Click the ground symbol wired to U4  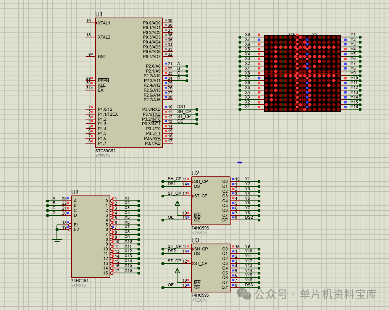tap(57, 241)
